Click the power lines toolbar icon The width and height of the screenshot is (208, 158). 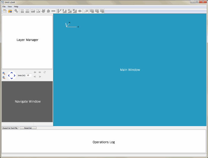coord(86,11)
